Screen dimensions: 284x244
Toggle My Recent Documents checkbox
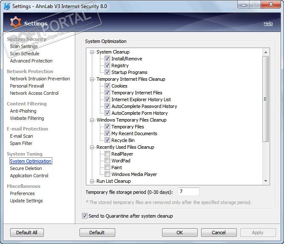[107, 133]
